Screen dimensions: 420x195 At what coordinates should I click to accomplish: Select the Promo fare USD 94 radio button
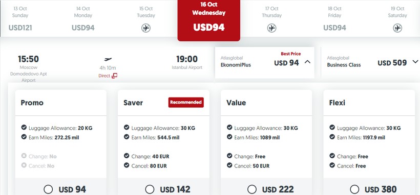(x=48, y=189)
